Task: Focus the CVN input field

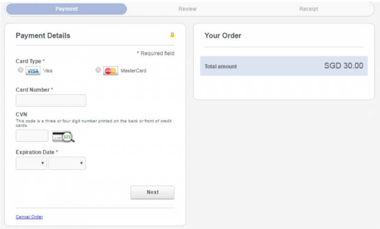Action: [32, 136]
